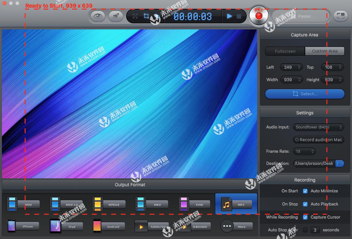
Task: Click the compact mode icon at top right
Action: [340, 16]
